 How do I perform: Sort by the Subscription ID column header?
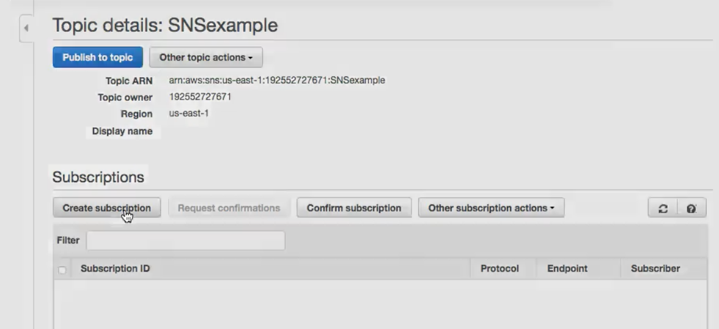coord(116,268)
